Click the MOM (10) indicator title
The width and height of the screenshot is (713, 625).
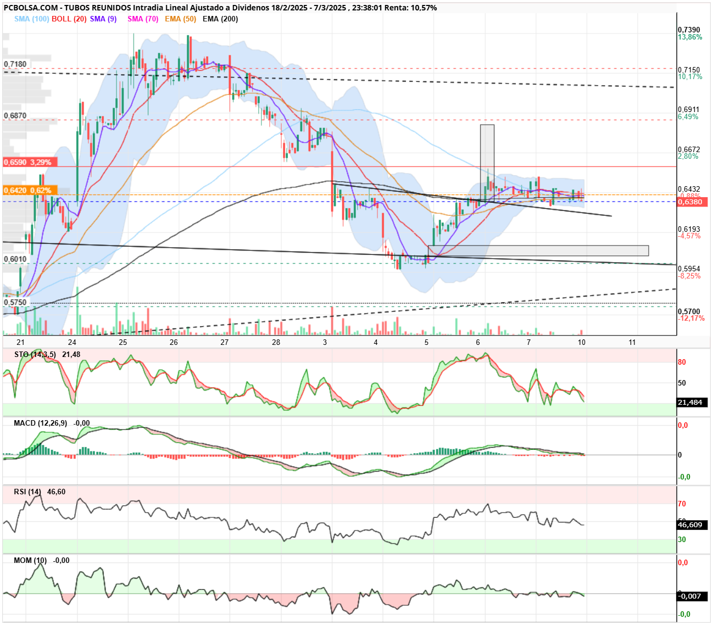(30, 561)
